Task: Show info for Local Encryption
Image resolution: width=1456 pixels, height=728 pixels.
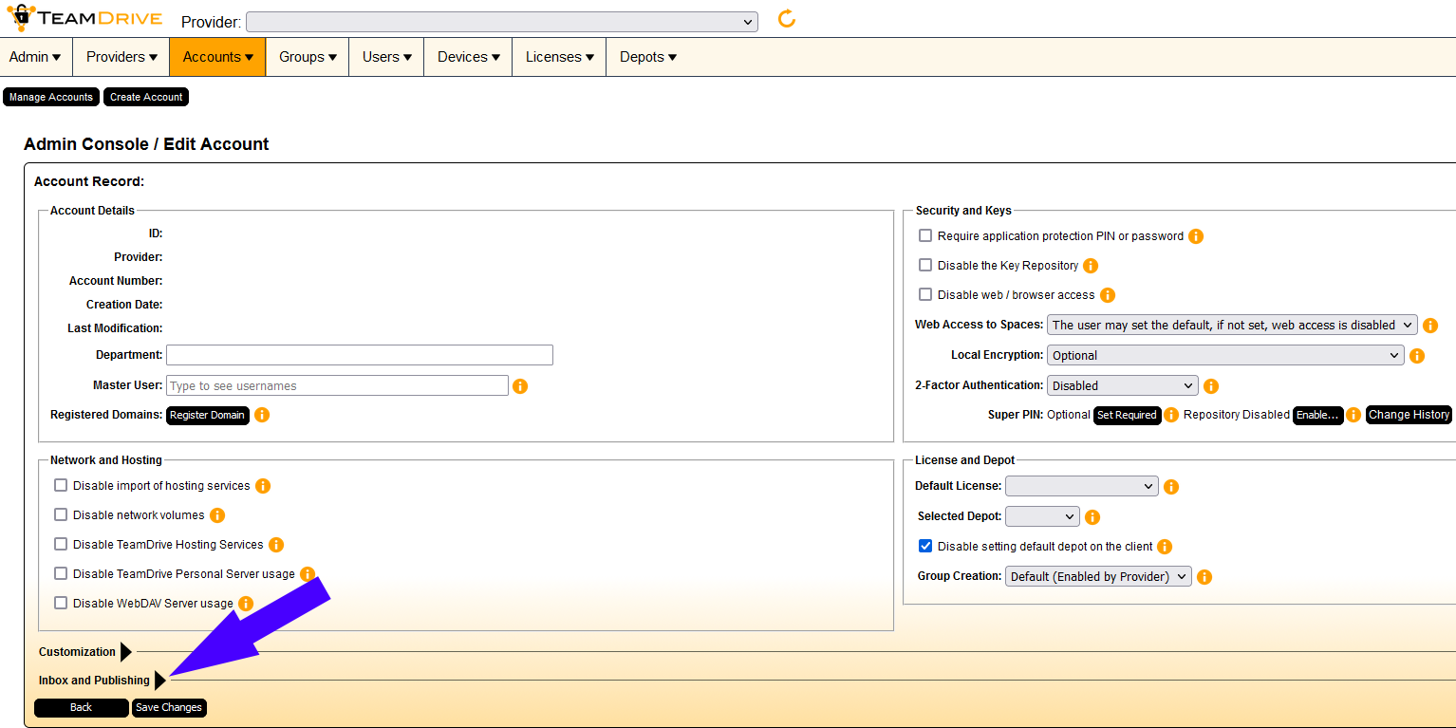Action: [x=1417, y=356]
